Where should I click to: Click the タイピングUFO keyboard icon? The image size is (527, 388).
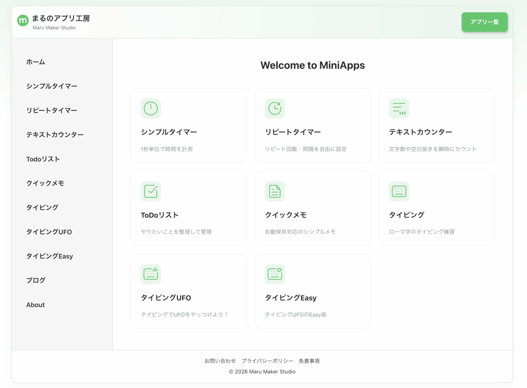[151, 274]
